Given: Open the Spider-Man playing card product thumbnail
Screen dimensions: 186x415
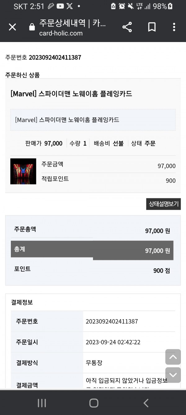Looking at the screenshot, I should (x=23, y=171).
